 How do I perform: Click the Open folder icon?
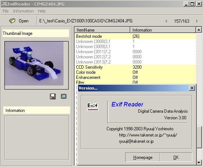pyautogui.click(x=12, y=21)
